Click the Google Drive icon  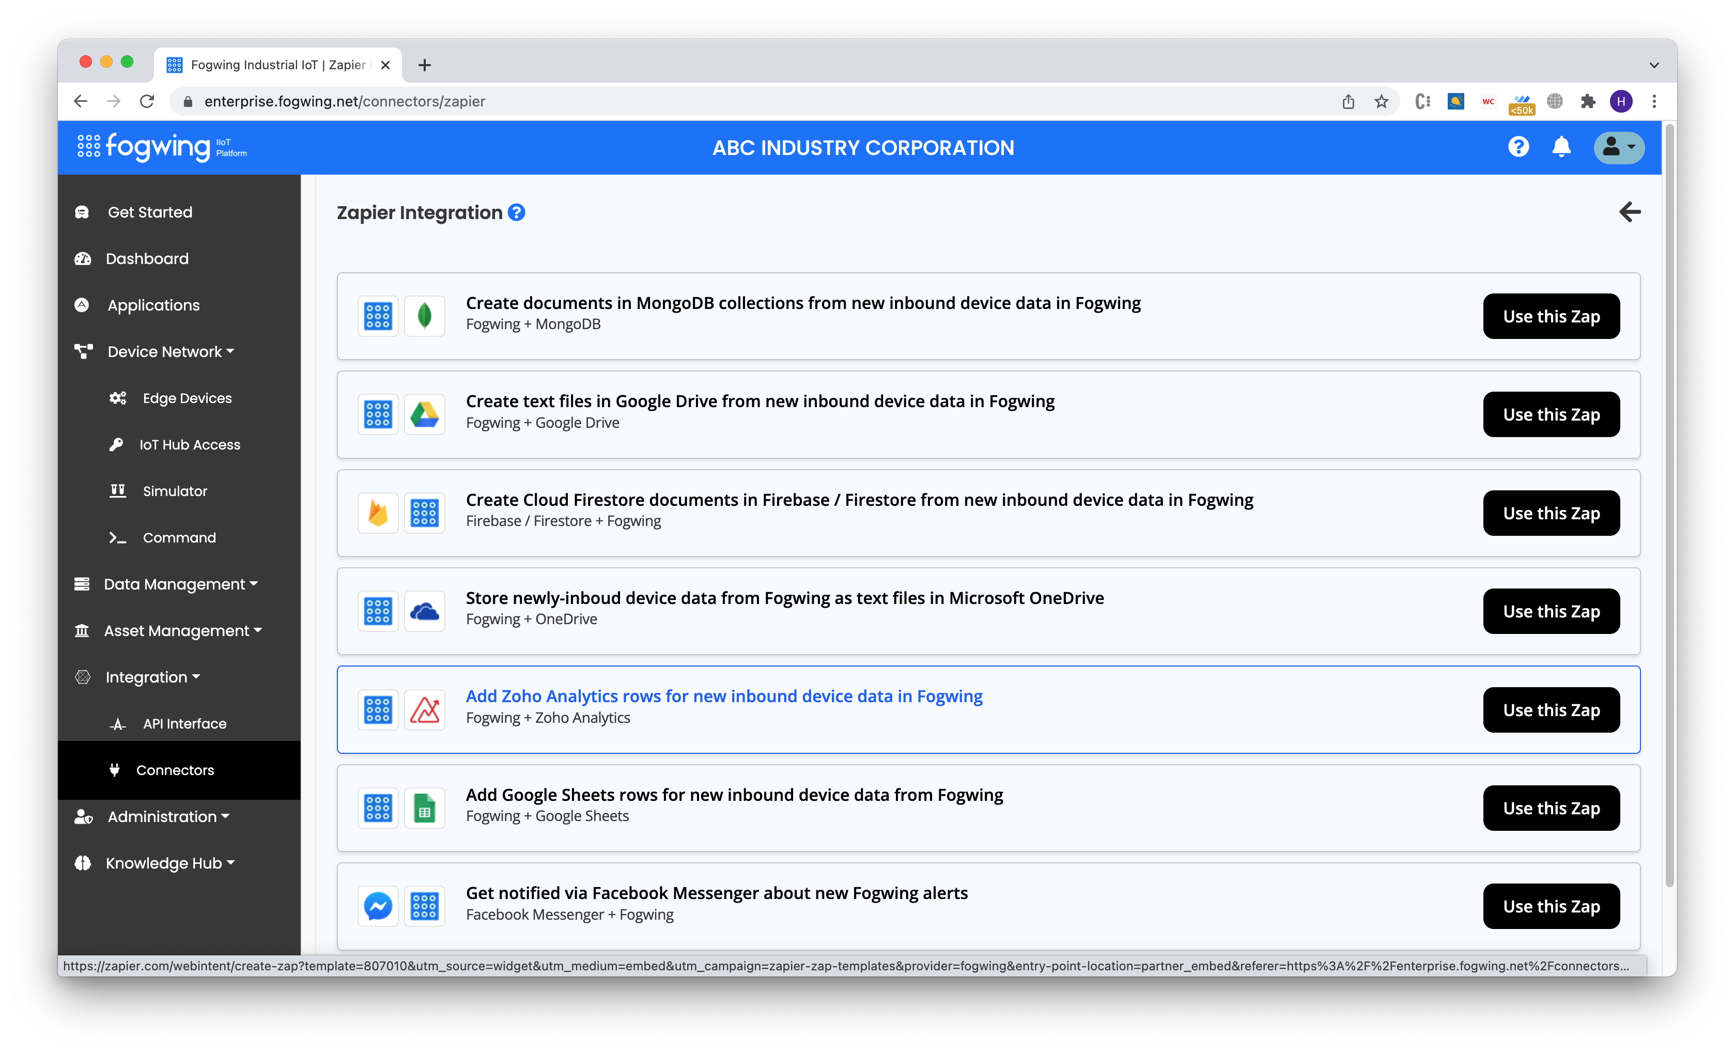coord(425,414)
